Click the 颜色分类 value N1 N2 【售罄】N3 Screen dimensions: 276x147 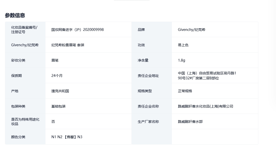point(67,137)
